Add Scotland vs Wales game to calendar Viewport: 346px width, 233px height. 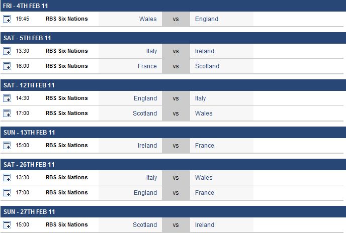[x=7, y=113]
